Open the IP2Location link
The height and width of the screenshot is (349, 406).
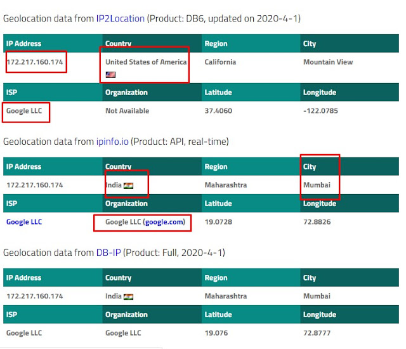coord(120,18)
